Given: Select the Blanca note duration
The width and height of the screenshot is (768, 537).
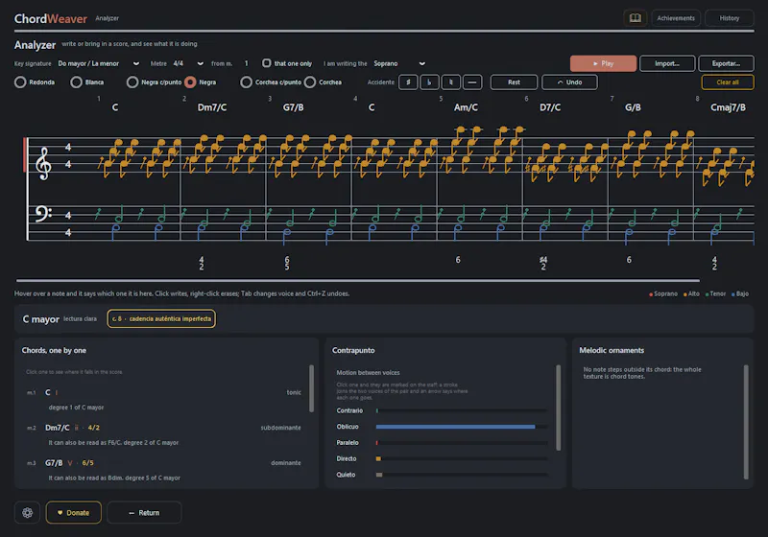Looking at the screenshot, I should pyautogui.click(x=76, y=82).
